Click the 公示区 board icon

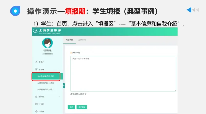pyautogui.click(x=36, y=104)
